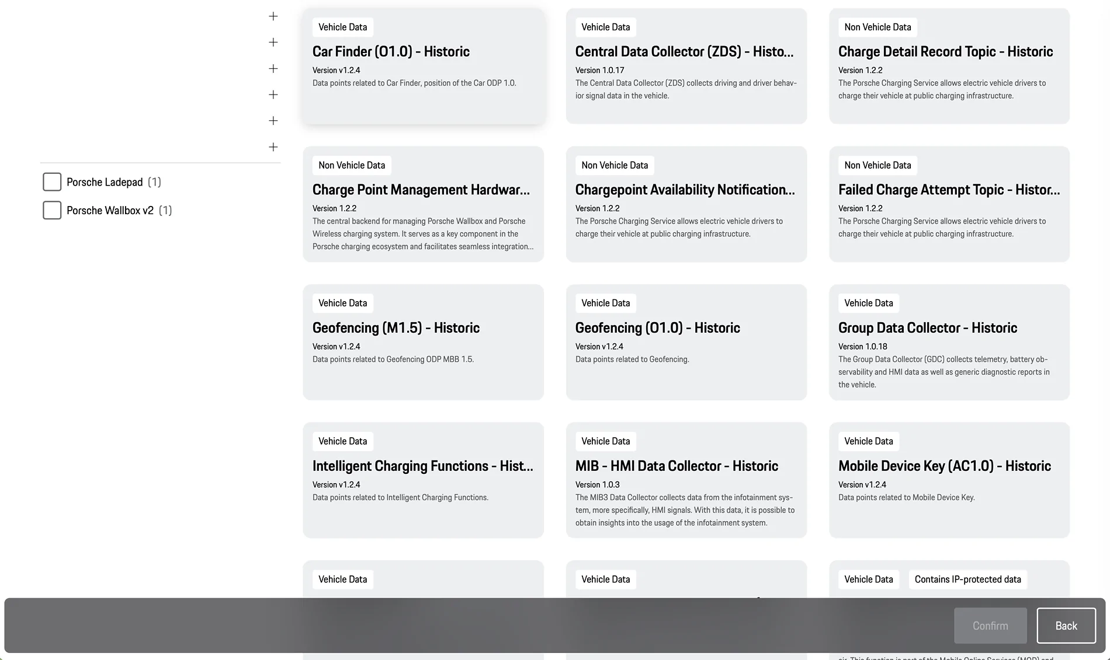Click Non Vehicle Data tag on Chargepoint Availability card

(615, 165)
